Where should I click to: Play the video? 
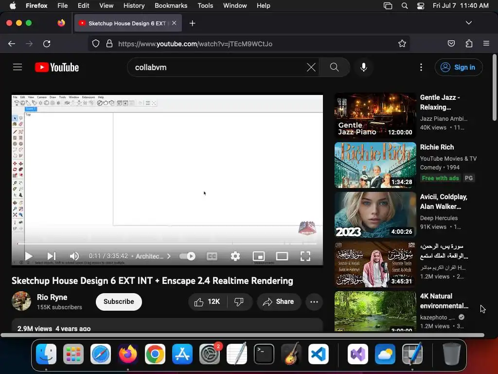tap(29, 256)
